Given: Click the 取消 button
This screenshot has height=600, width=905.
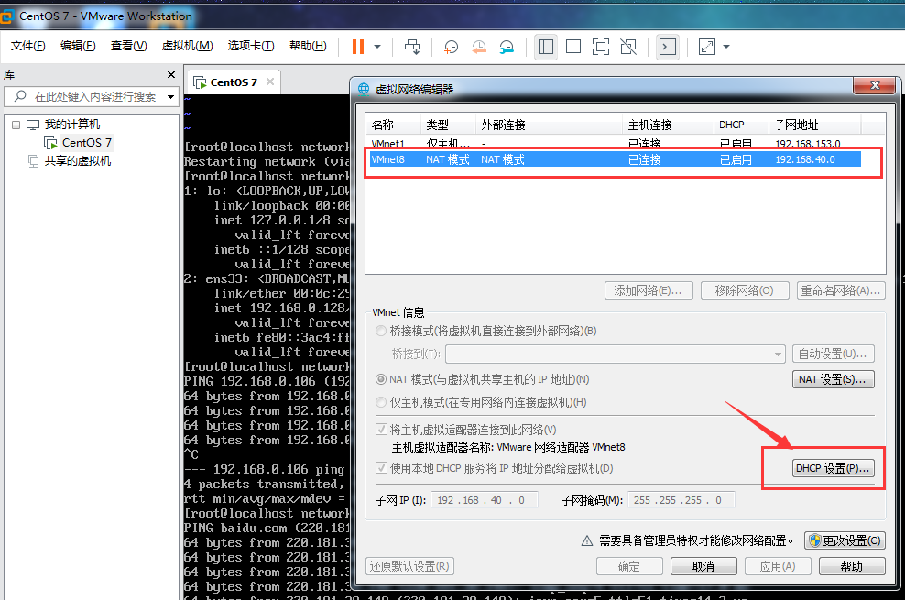Looking at the screenshot, I should click(x=703, y=566).
